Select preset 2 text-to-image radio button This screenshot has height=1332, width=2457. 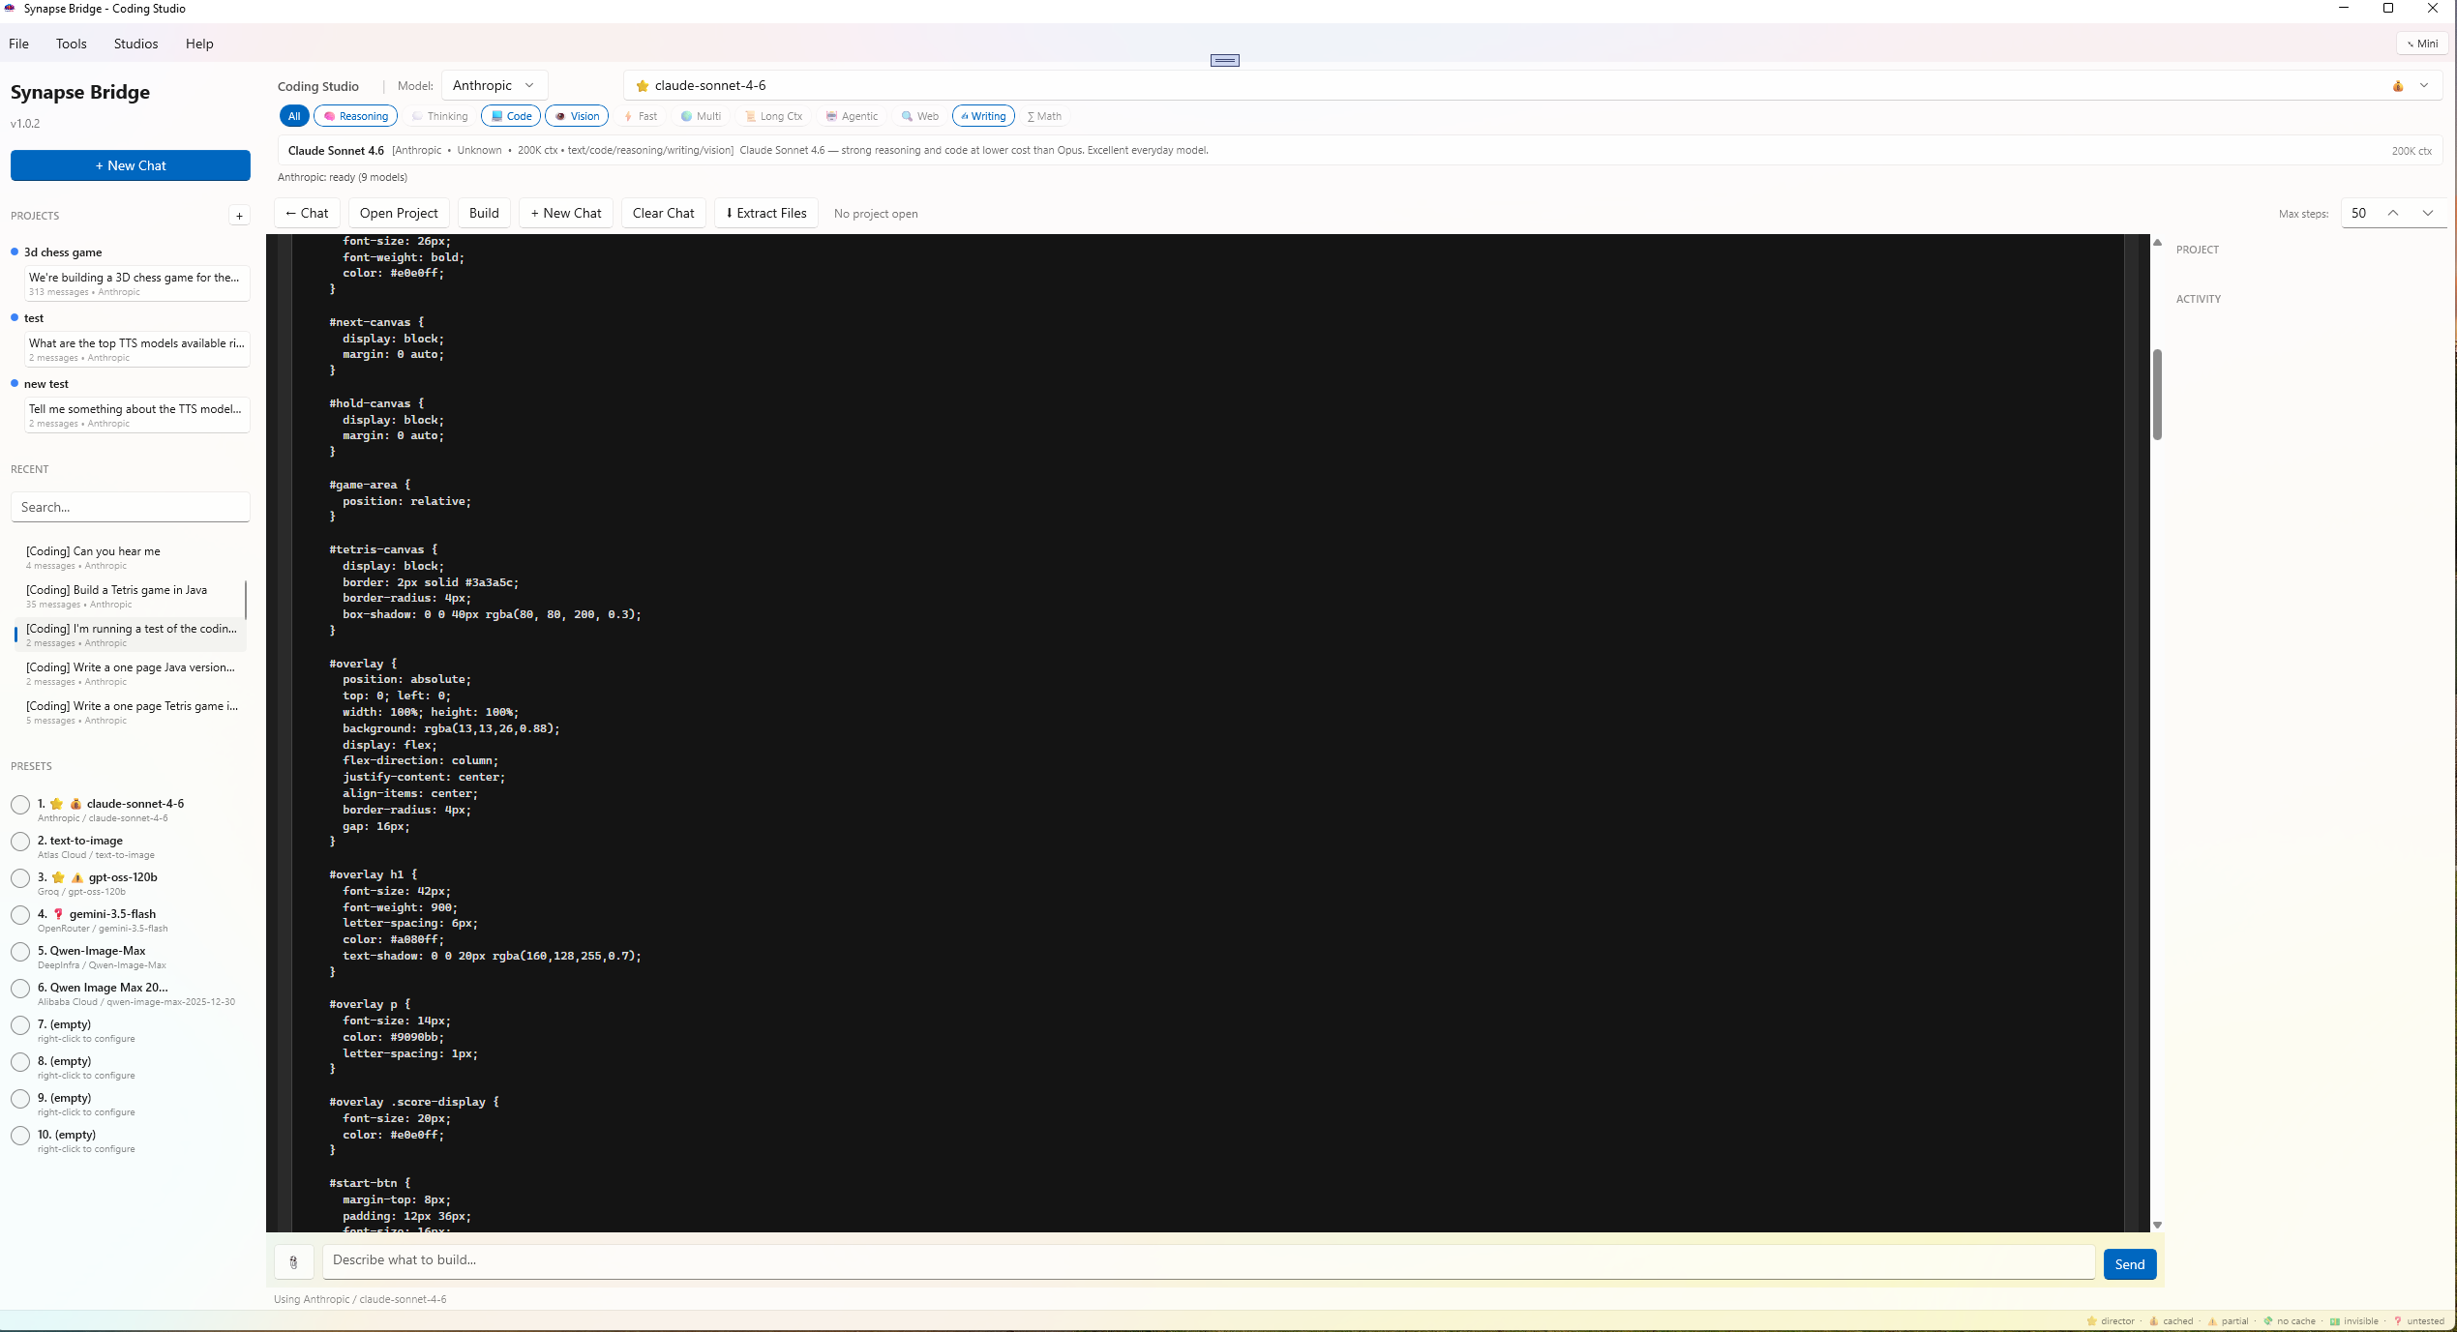coord(20,842)
